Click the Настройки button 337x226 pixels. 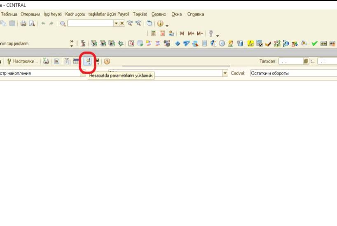[22, 61]
